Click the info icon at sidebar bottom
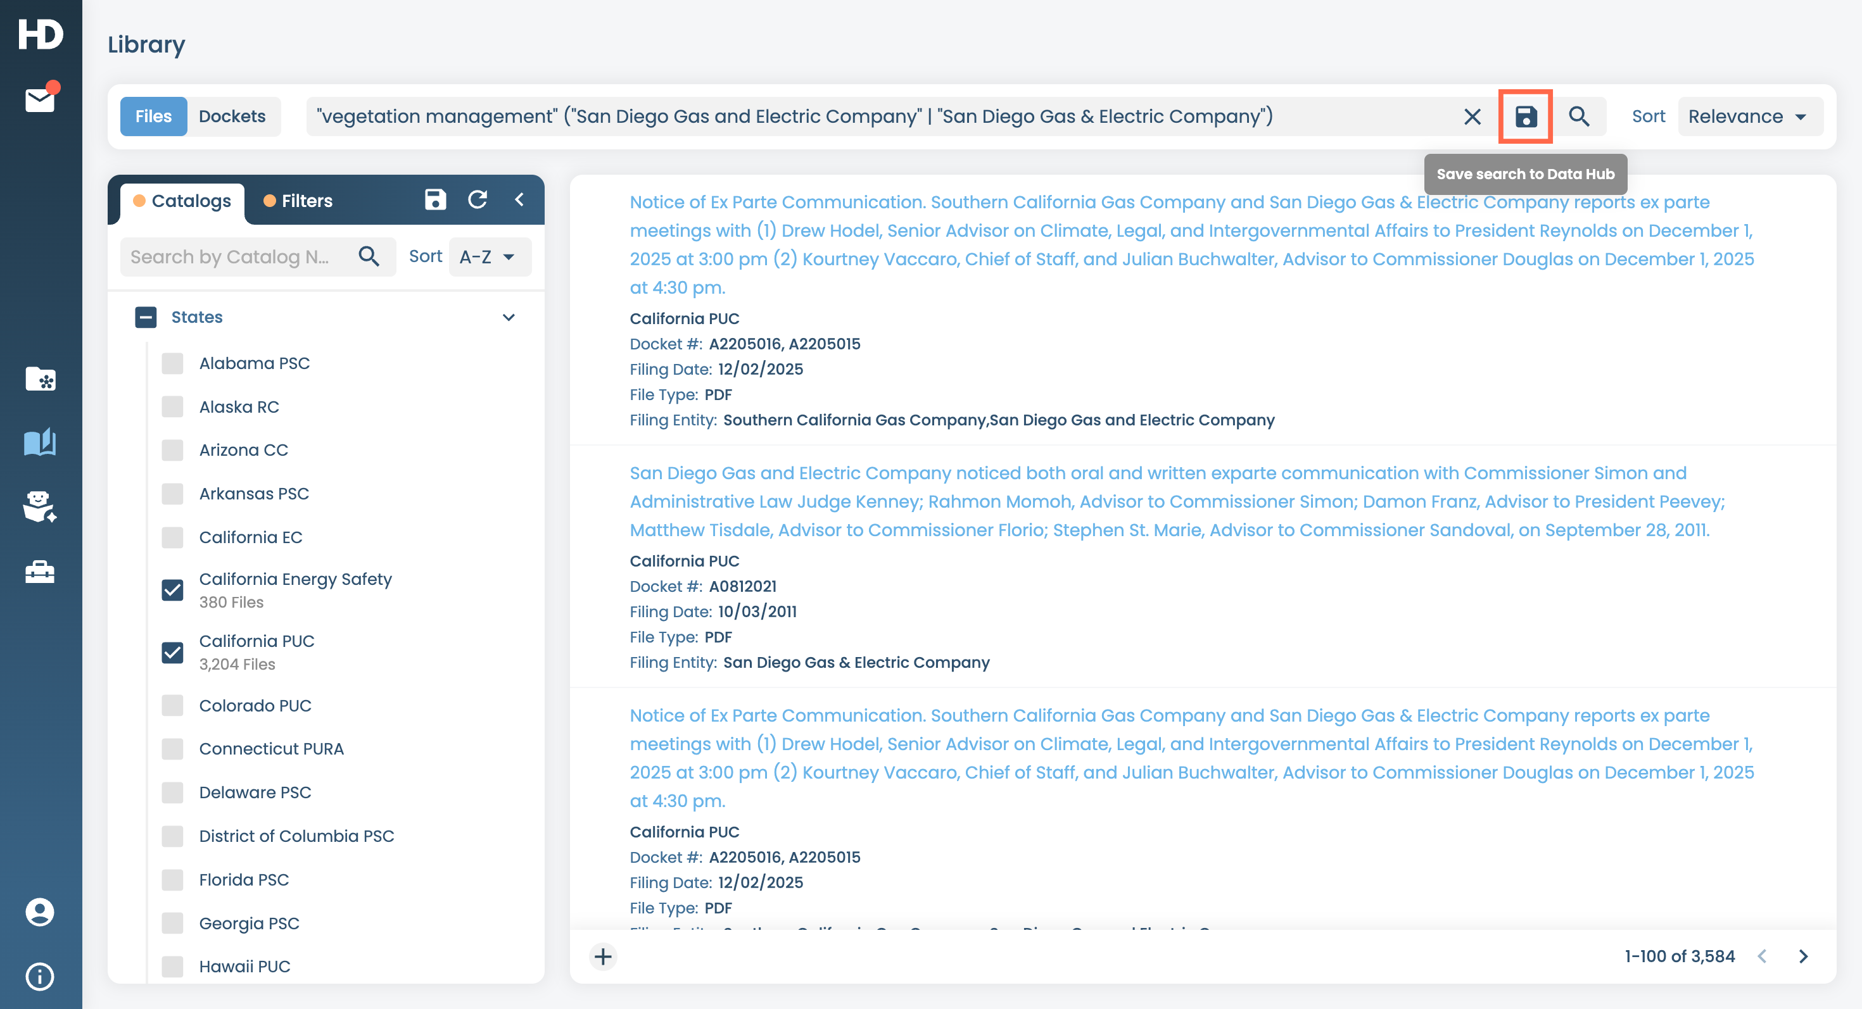The height and width of the screenshot is (1009, 1862). pos(40,976)
